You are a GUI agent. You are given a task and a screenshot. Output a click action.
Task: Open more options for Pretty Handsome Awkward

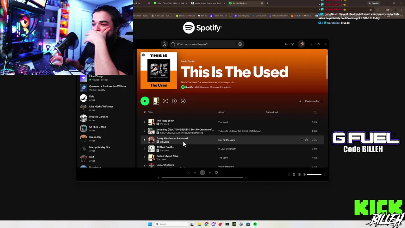coord(320,140)
